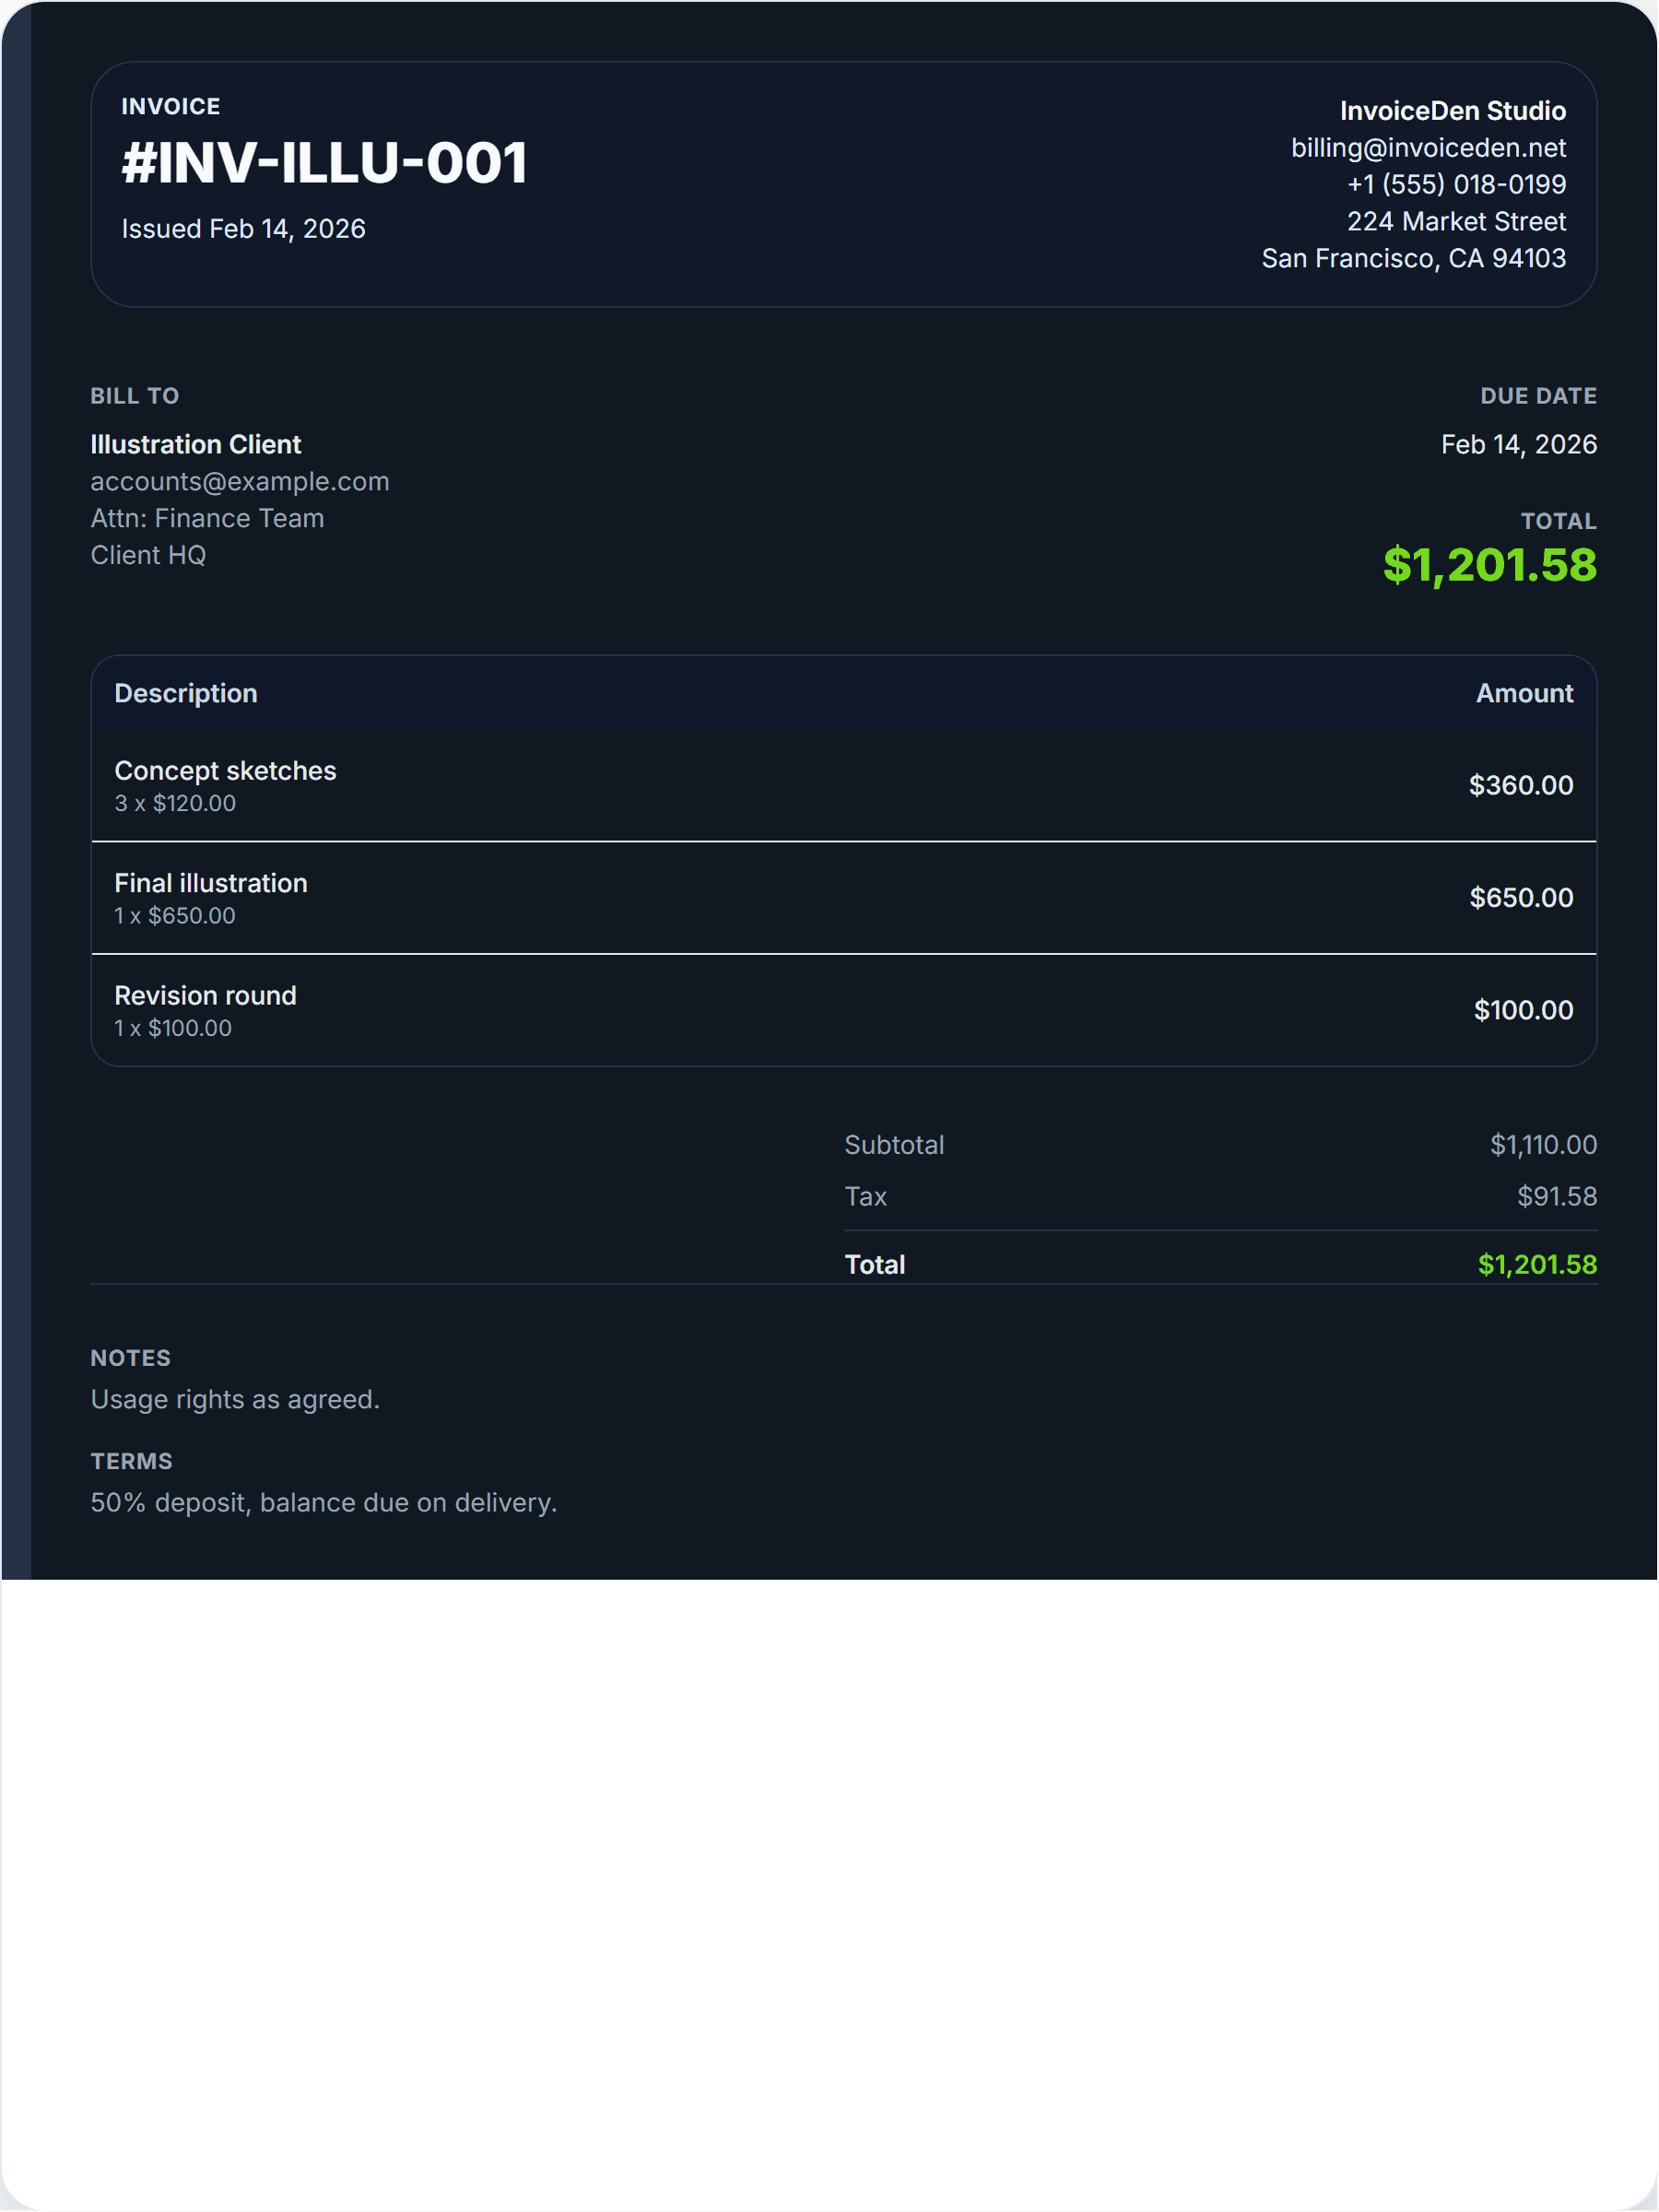This screenshot has width=1659, height=2212.
Task: Click the Subtotal value $1,110.00
Action: click(x=1542, y=1144)
